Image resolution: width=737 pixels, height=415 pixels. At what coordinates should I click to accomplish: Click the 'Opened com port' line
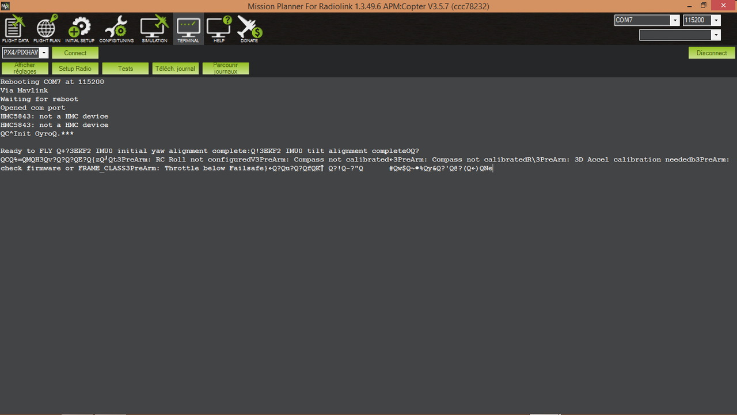33,108
